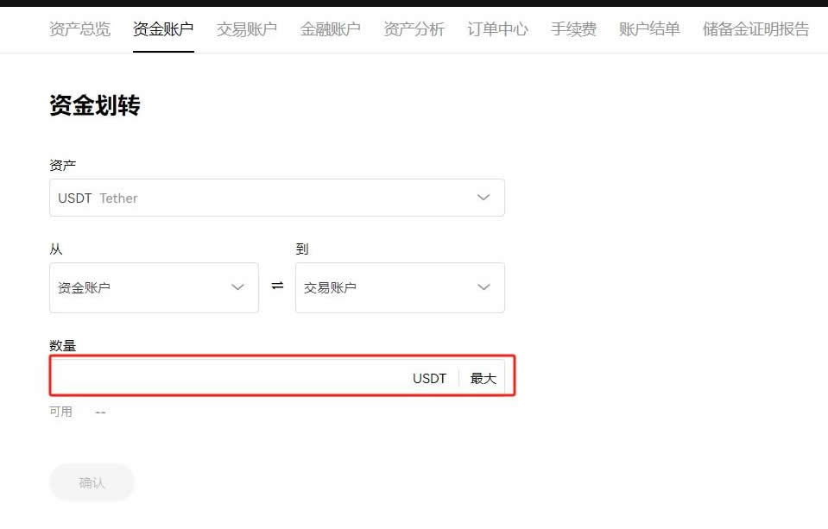Expand the 从 source account dropdown
Image resolution: width=828 pixels, height=529 pixels.
tap(154, 287)
